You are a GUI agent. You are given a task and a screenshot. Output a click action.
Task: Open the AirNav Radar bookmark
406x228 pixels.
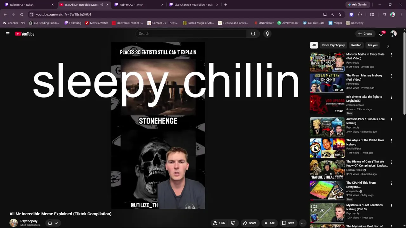click(288, 23)
